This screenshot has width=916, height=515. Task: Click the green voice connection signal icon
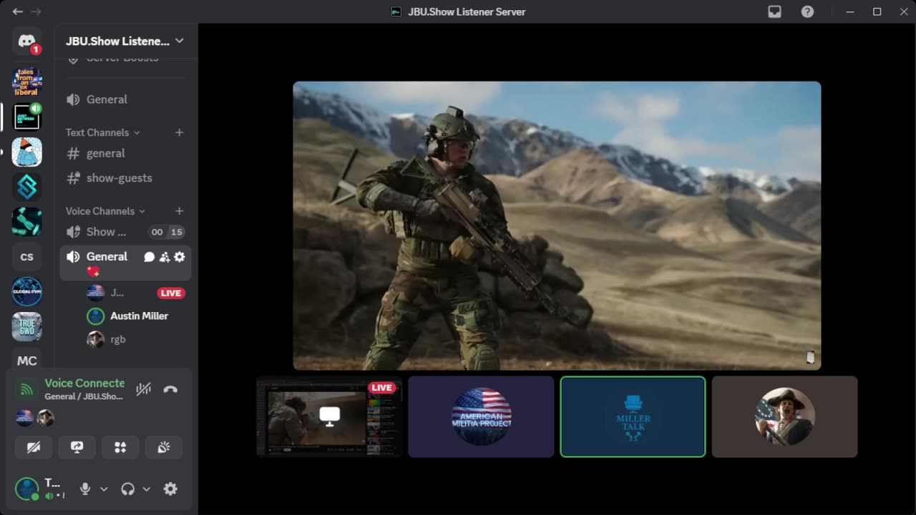point(26,389)
